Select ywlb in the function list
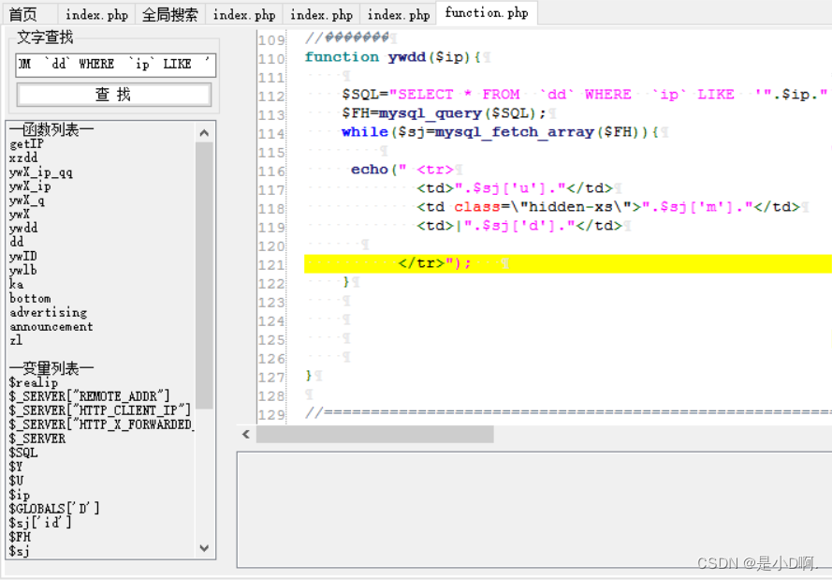The image size is (832, 580). coord(22,270)
